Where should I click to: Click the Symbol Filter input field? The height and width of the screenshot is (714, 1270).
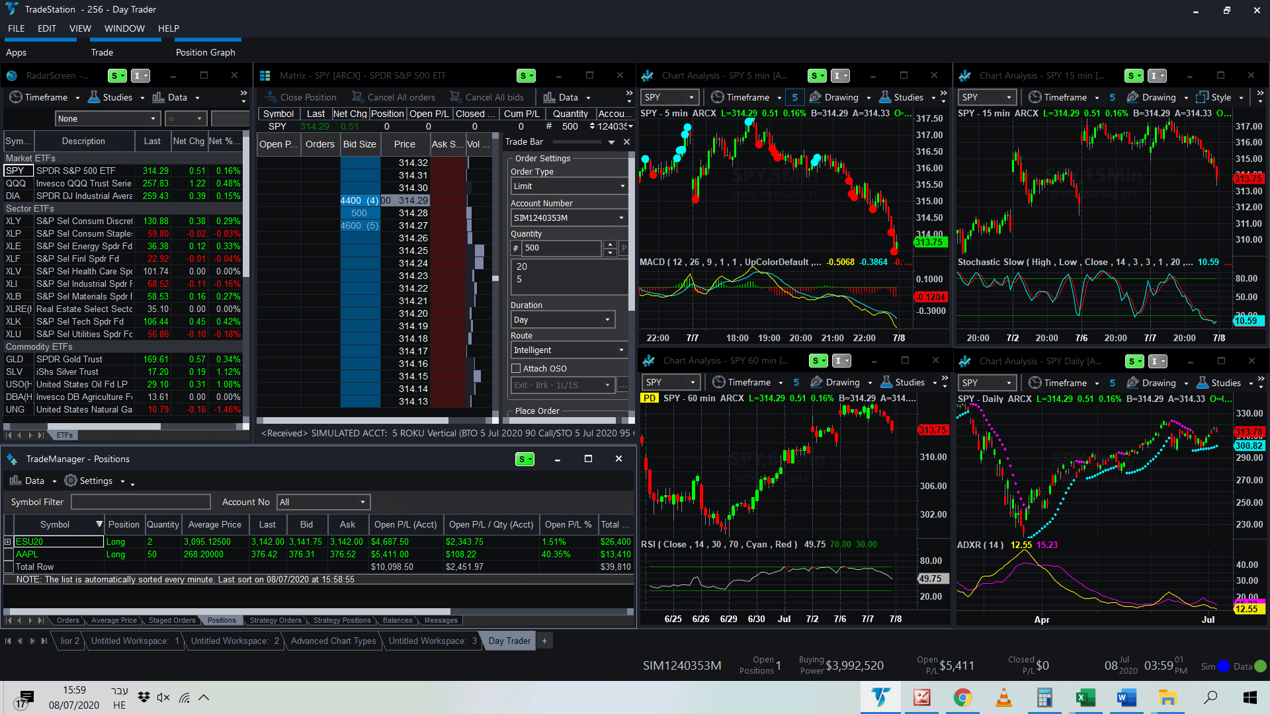click(x=140, y=502)
